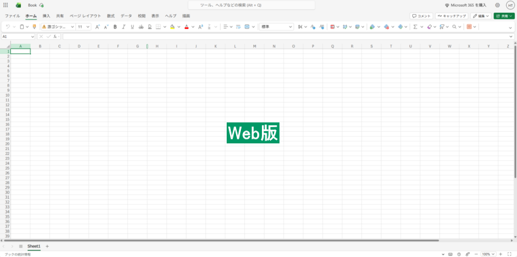Screen dimensions: 517x257
Task: Click the conditional formatting icon
Action: coord(332,27)
